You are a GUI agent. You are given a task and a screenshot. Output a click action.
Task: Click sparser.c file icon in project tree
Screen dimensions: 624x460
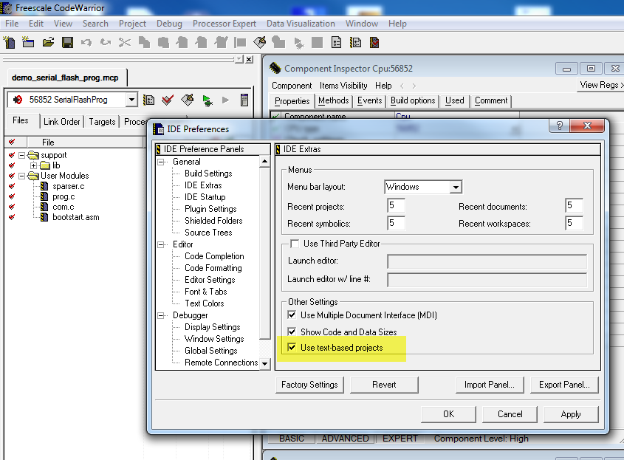click(x=44, y=186)
